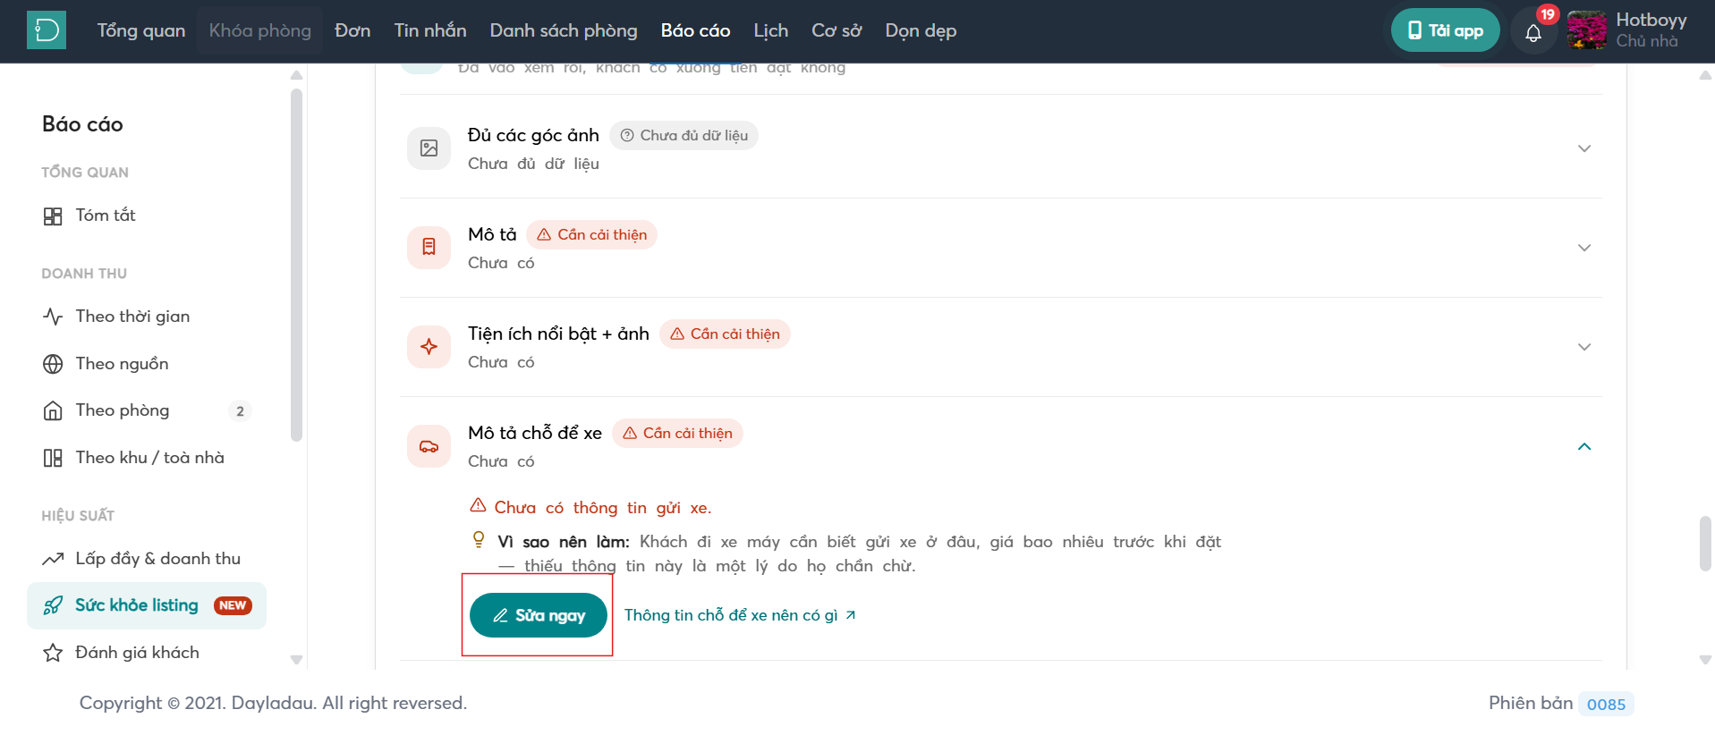Click the main page scrollbar thumb

tap(1705, 544)
